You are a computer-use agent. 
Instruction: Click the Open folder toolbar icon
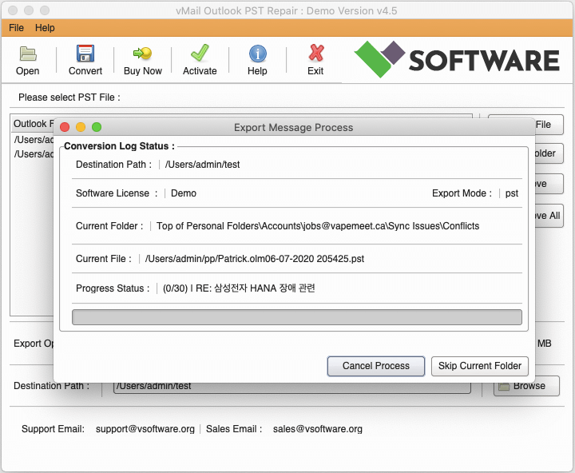click(x=27, y=54)
